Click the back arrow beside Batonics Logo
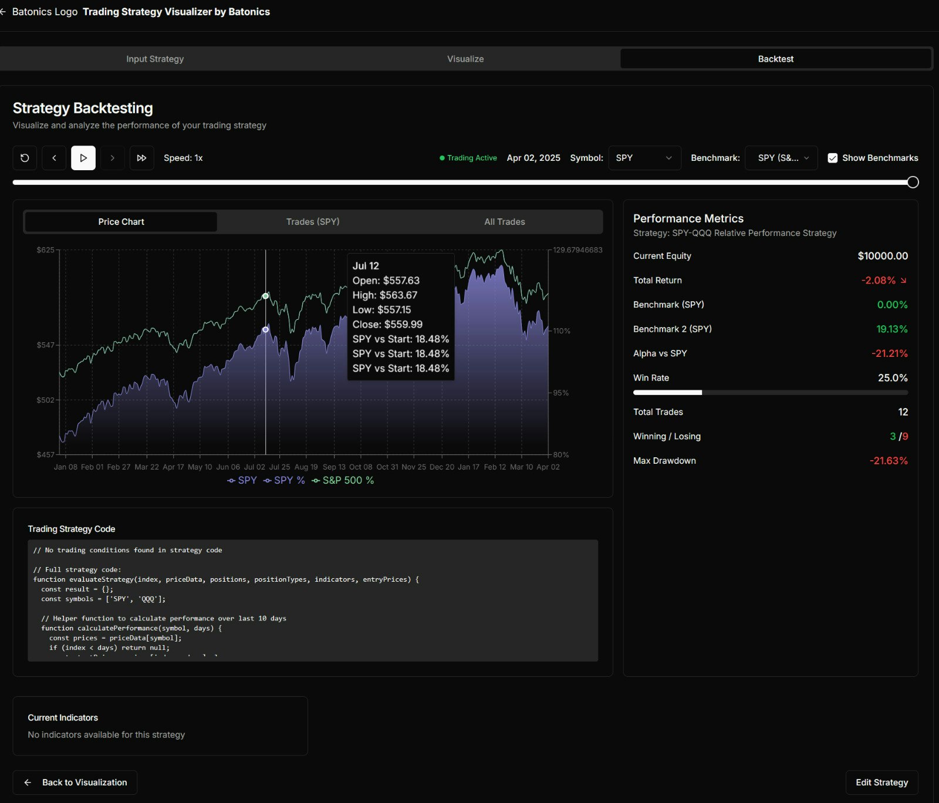The height and width of the screenshot is (803, 939). [3, 12]
